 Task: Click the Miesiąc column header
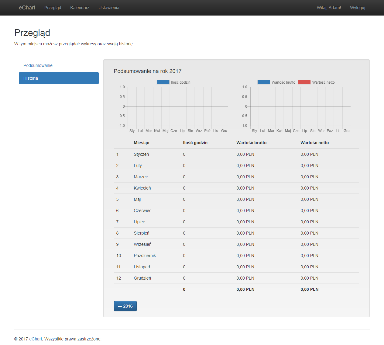141,143
